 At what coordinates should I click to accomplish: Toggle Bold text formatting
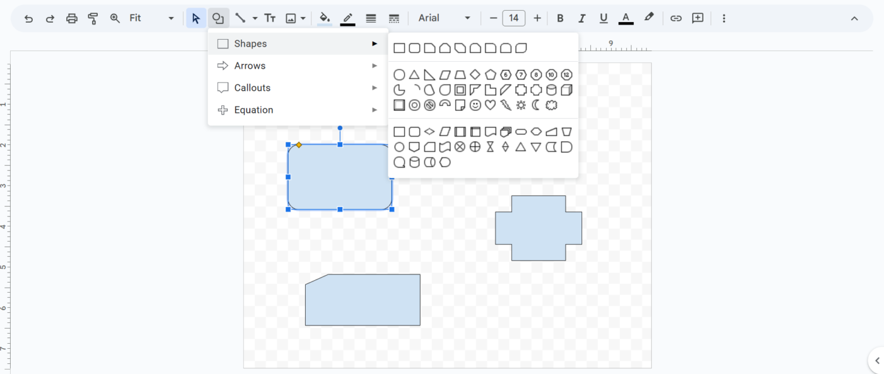(x=560, y=18)
